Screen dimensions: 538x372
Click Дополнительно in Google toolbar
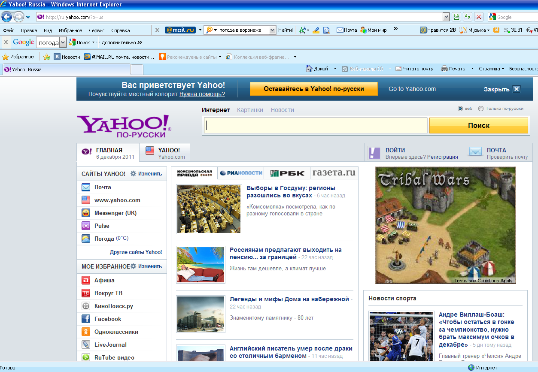(x=122, y=42)
